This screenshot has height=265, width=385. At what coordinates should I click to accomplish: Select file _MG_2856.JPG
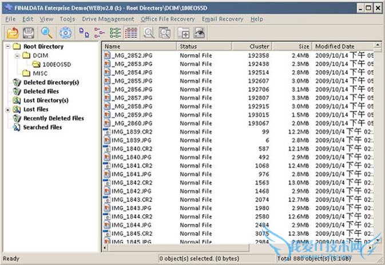tap(132, 90)
